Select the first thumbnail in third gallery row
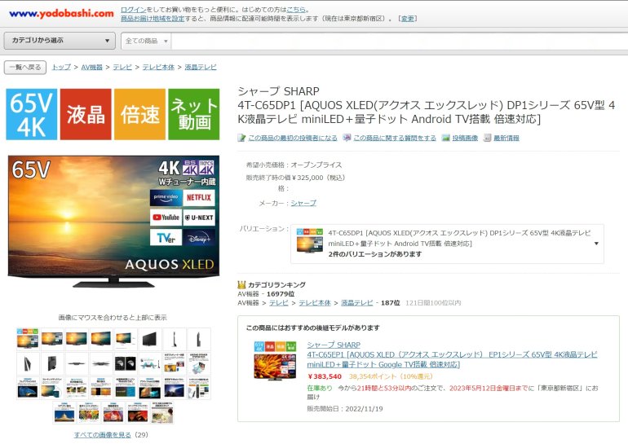 point(28,388)
